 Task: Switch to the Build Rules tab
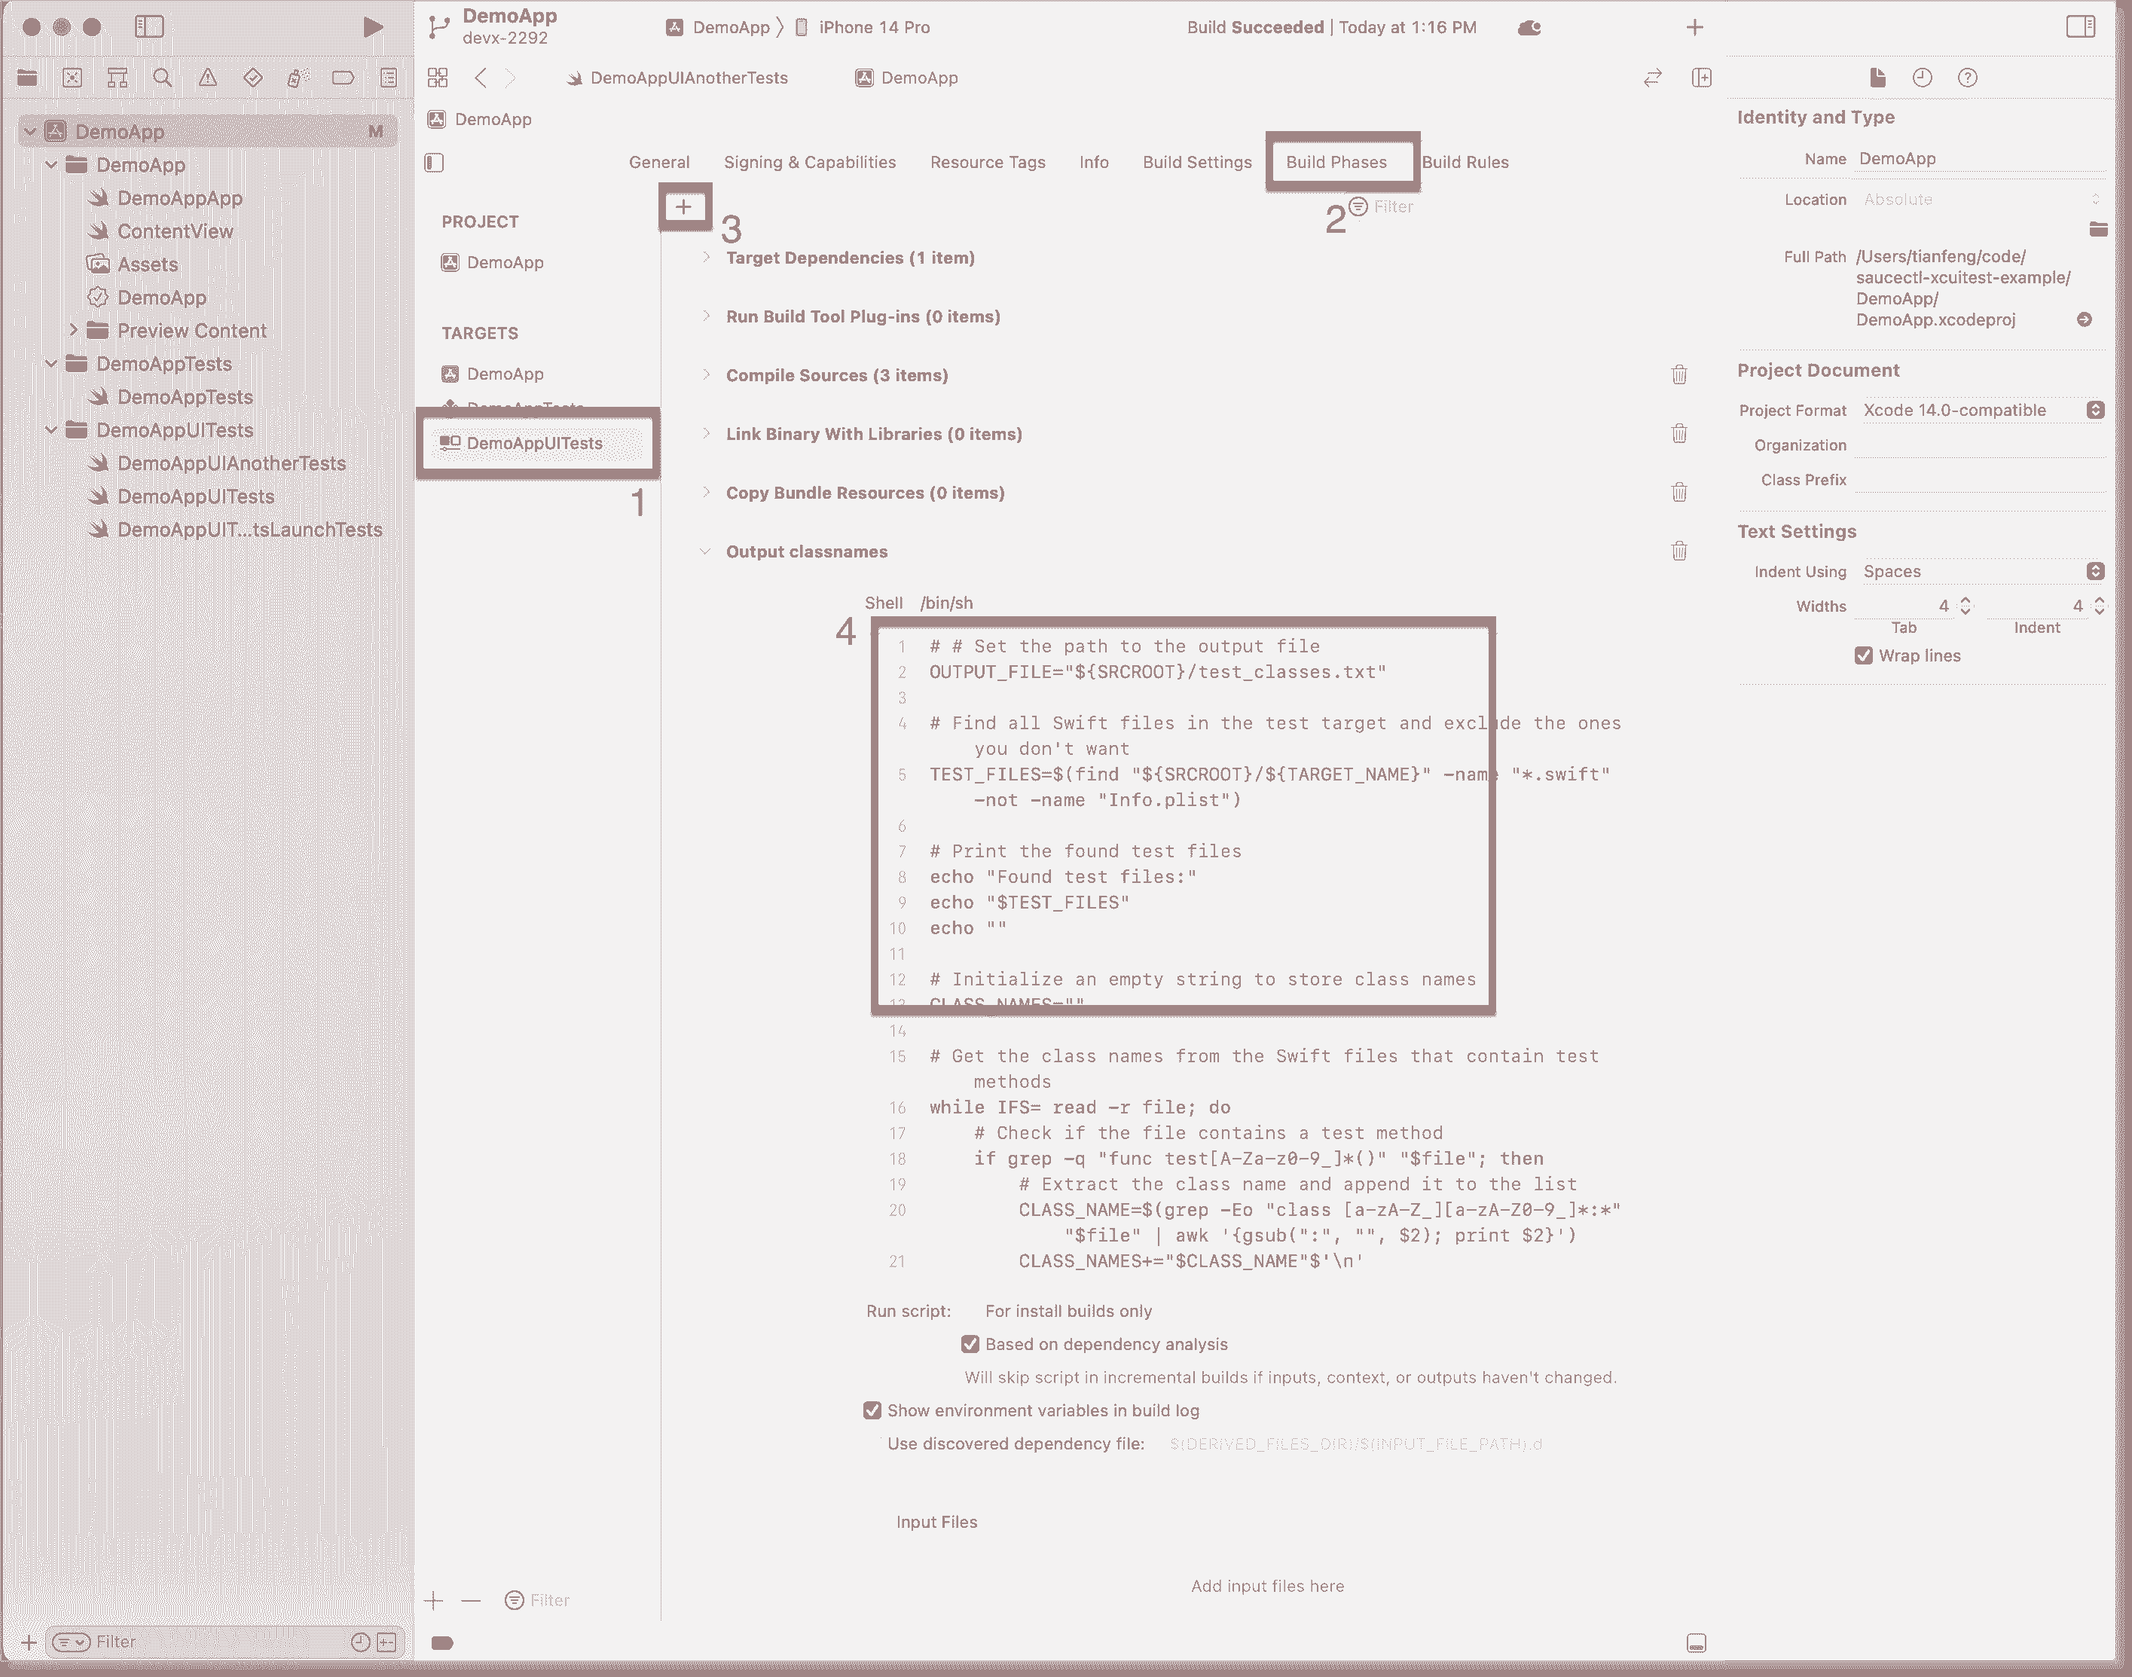click(1467, 162)
